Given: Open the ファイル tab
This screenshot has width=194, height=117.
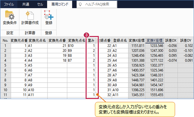Looking at the screenshot, I should 9,4.
